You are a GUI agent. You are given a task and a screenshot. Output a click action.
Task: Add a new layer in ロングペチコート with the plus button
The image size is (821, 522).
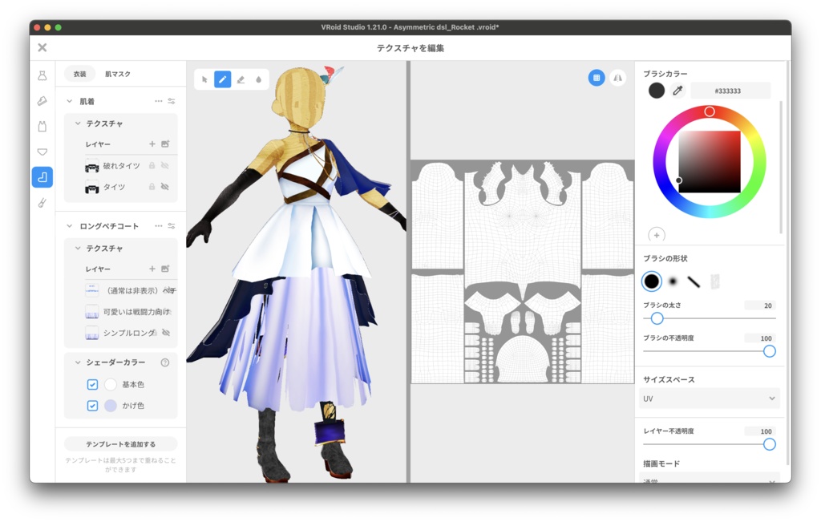pyautogui.click(x=152, y=268)
